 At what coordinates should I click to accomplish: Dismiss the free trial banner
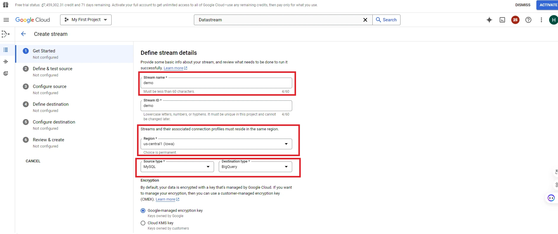tap(522, 5)
